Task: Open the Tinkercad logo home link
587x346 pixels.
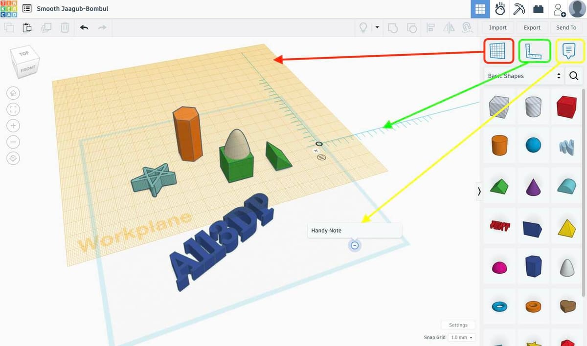Action: click(9, 9)
